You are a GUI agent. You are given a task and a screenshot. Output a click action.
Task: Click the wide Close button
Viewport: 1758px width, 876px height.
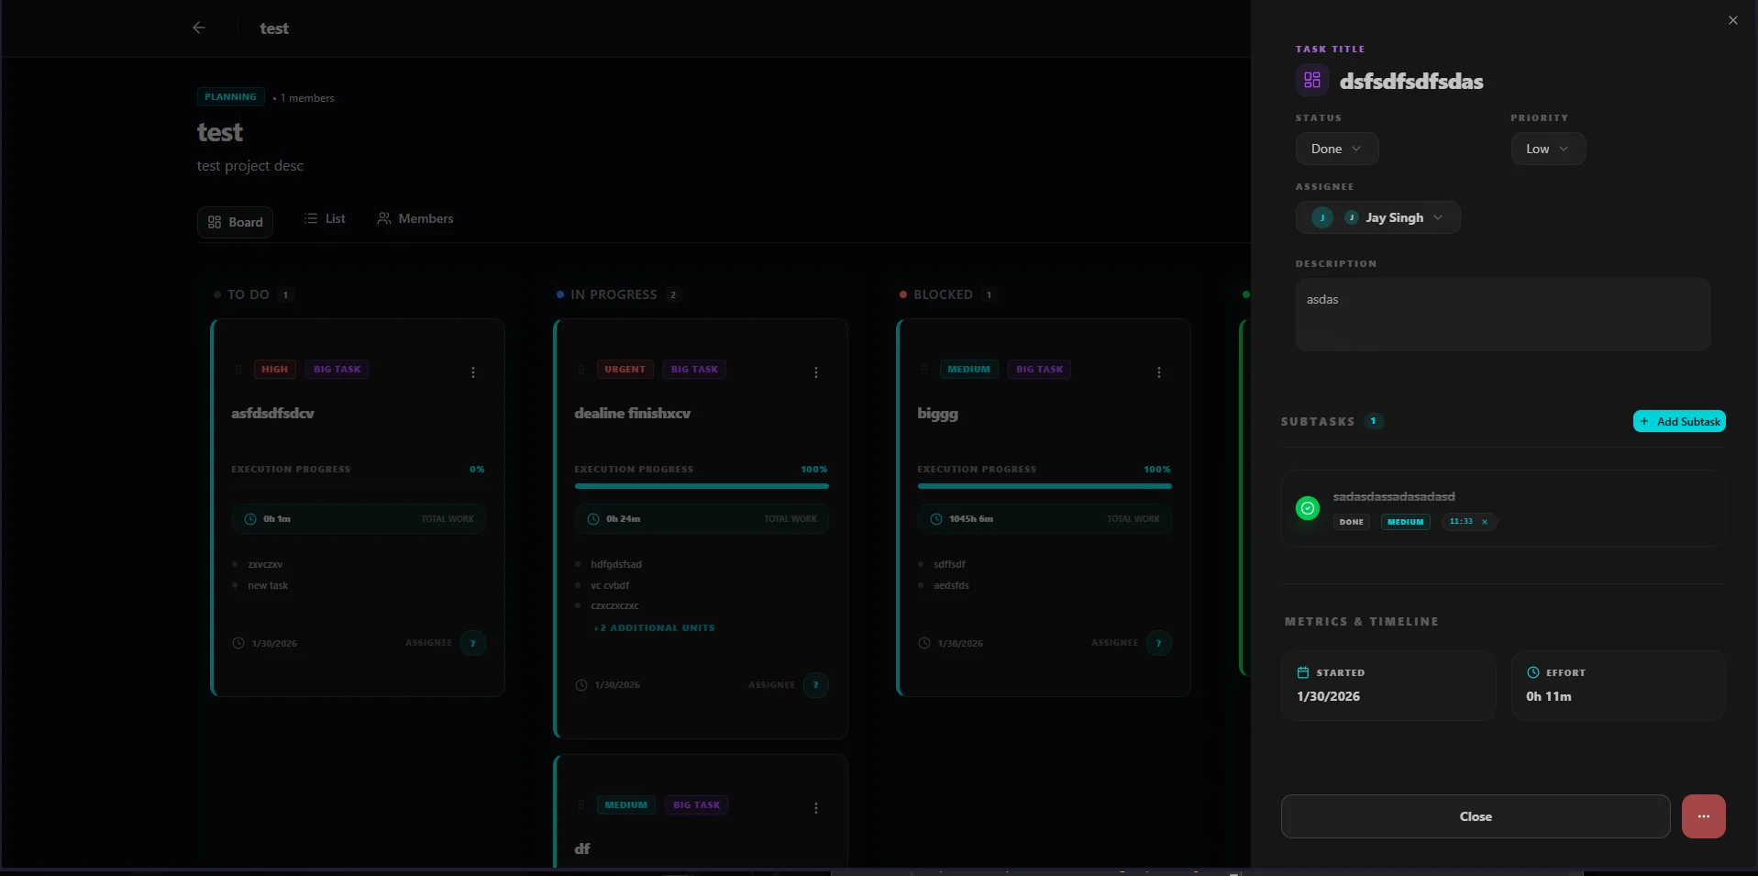[x=1476, y=816]
